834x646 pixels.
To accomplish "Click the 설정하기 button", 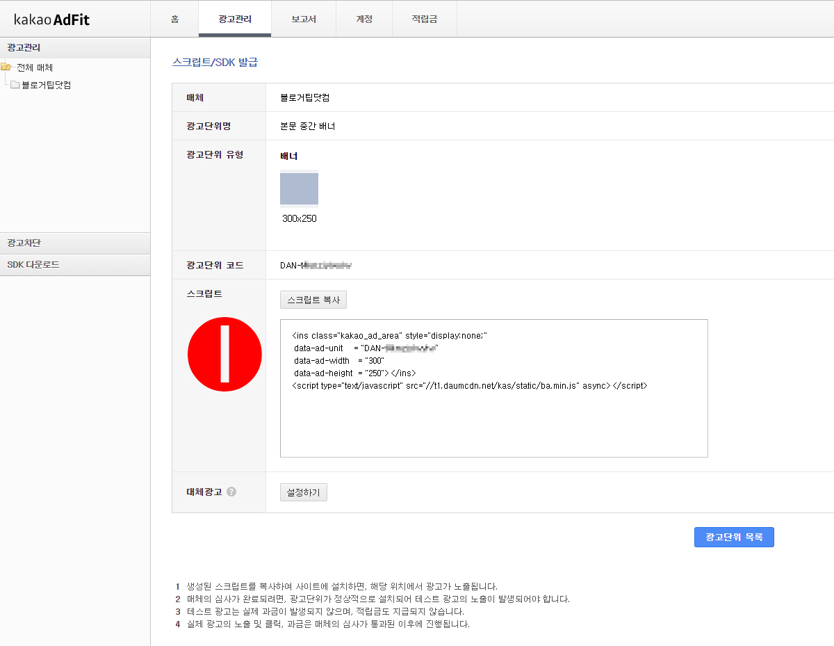I will coord(304,492).
